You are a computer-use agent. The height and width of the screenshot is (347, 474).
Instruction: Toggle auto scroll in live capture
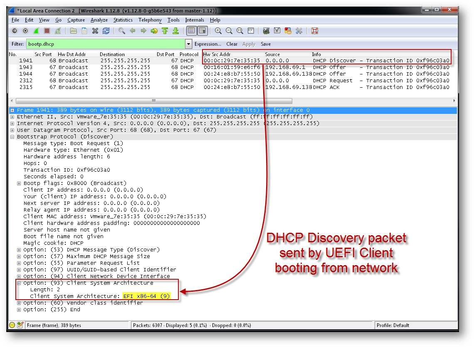[x=202, y=30]
